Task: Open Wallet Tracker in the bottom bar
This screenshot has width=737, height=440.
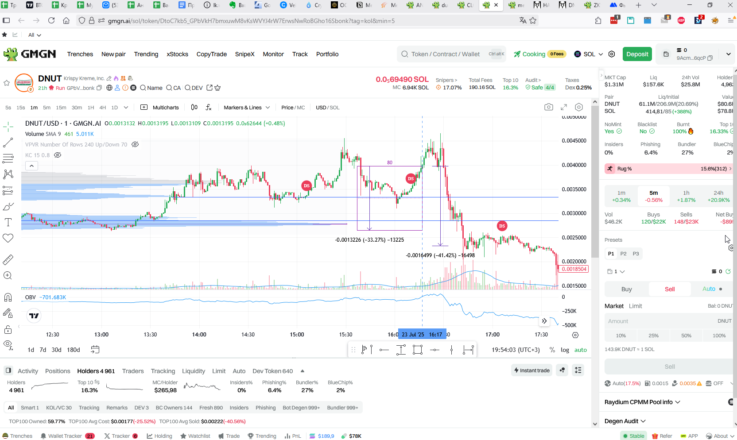Action: (x=67, y=436)
